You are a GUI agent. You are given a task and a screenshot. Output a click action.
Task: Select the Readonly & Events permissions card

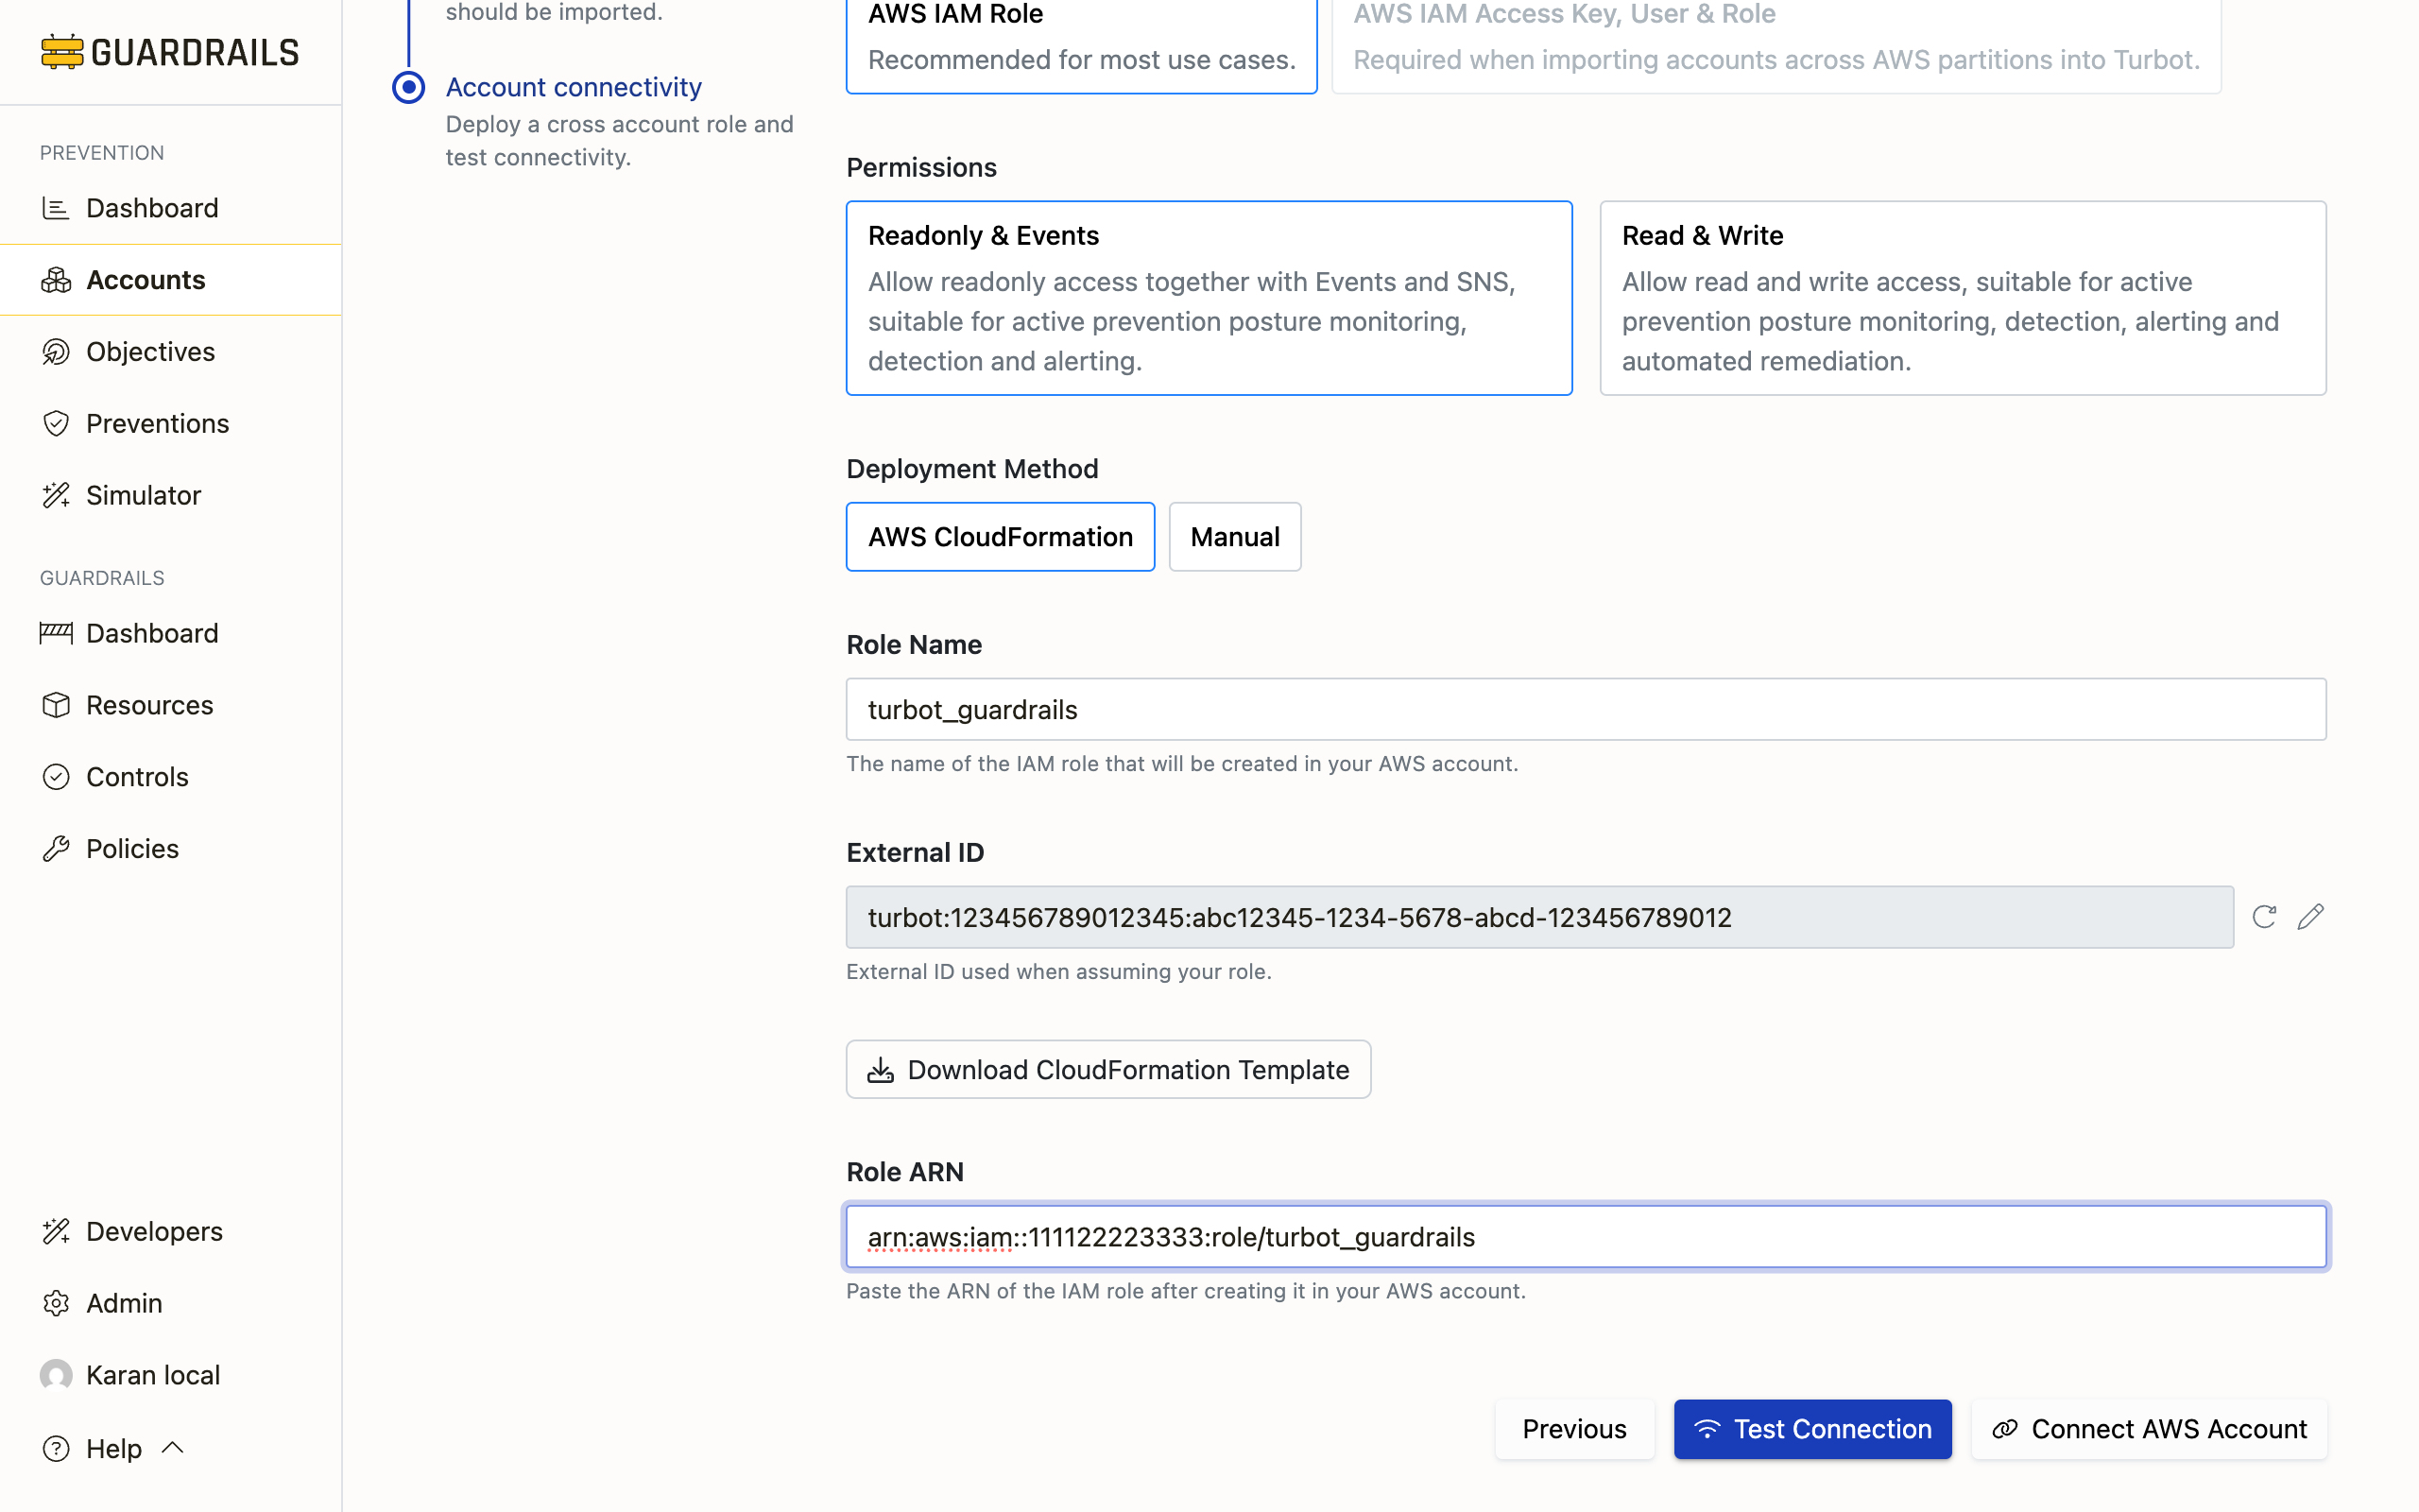point(1209,298)
